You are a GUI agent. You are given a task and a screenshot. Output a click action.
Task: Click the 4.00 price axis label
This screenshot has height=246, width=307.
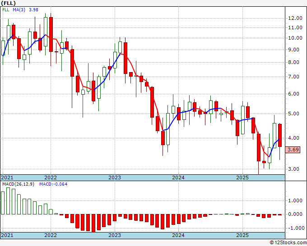point(294,138)
